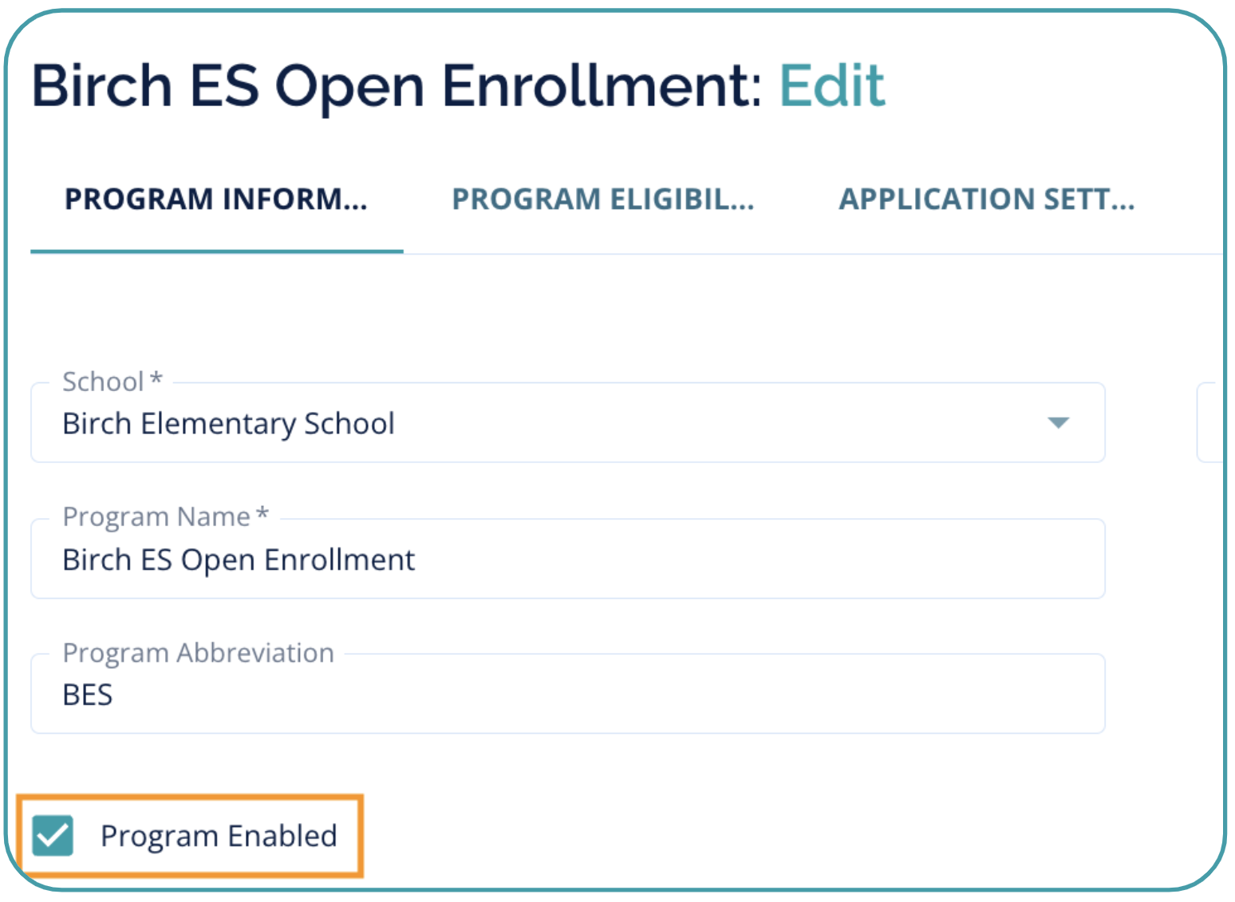The width and height of the screenshot is (1235, 902).
Task: Open the School dropdown arrow
Action: (1058, 422)
